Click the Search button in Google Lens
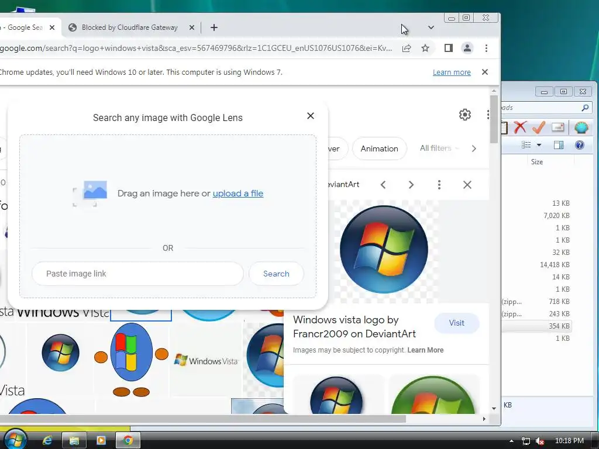 click(x=276, y=274)
